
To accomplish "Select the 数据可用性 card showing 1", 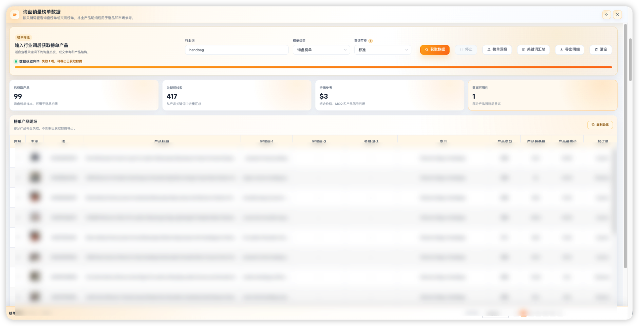I will point(543,95).
